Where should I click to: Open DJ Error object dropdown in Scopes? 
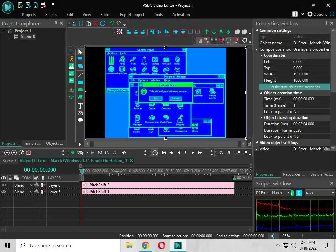point(289,193)
